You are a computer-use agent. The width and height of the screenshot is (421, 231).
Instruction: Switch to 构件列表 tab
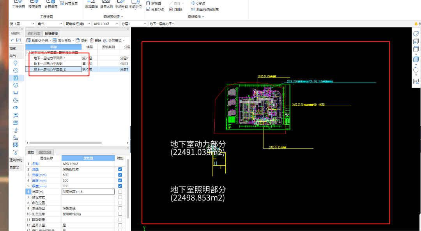pyautogui.click(x=34, y=34)
